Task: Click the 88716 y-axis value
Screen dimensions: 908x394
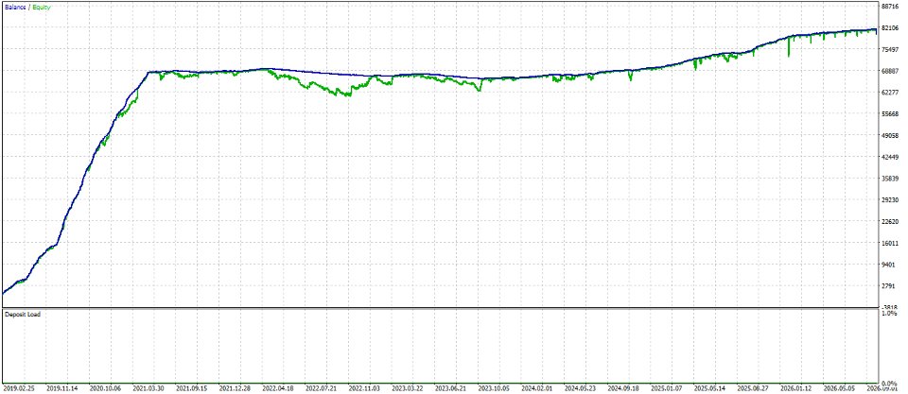Action: 889,7
